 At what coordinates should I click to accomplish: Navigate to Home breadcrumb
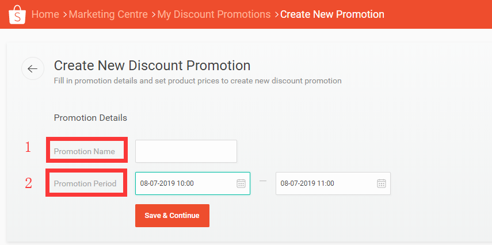pyautogui.click(x=45, y=14)
